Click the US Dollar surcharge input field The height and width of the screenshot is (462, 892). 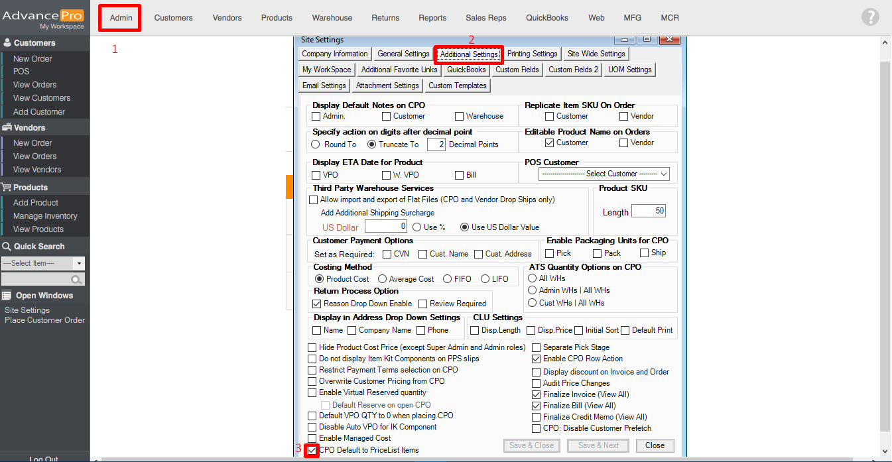pyautogui.click(x=385, y=227)
